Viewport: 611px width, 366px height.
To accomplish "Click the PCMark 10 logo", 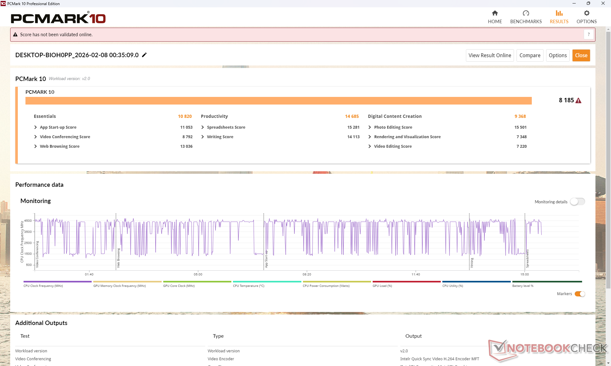I will [58, 18].
